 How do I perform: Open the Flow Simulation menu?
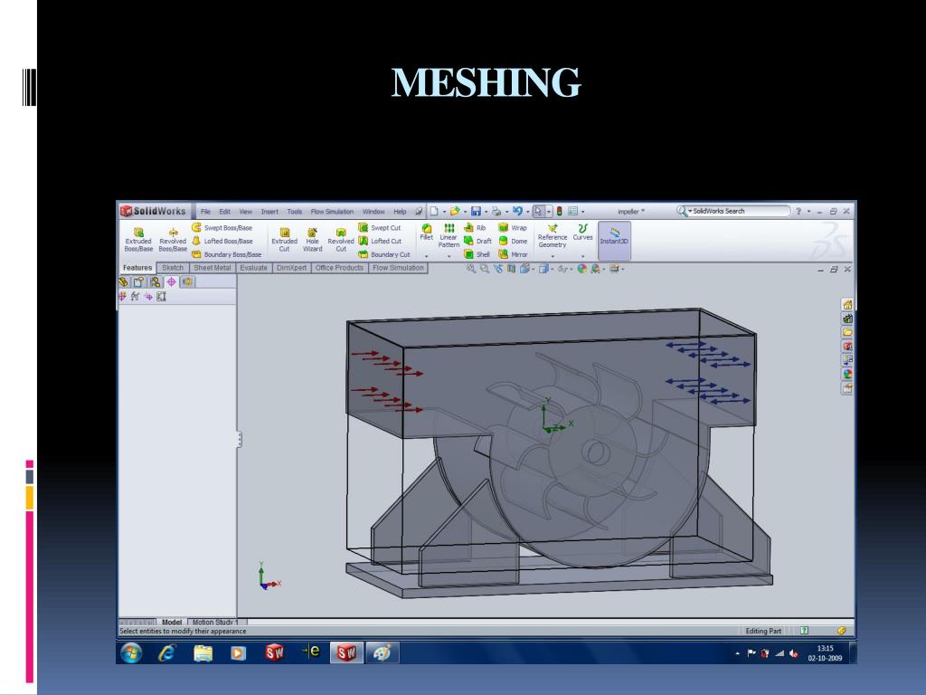pos(332,212)
